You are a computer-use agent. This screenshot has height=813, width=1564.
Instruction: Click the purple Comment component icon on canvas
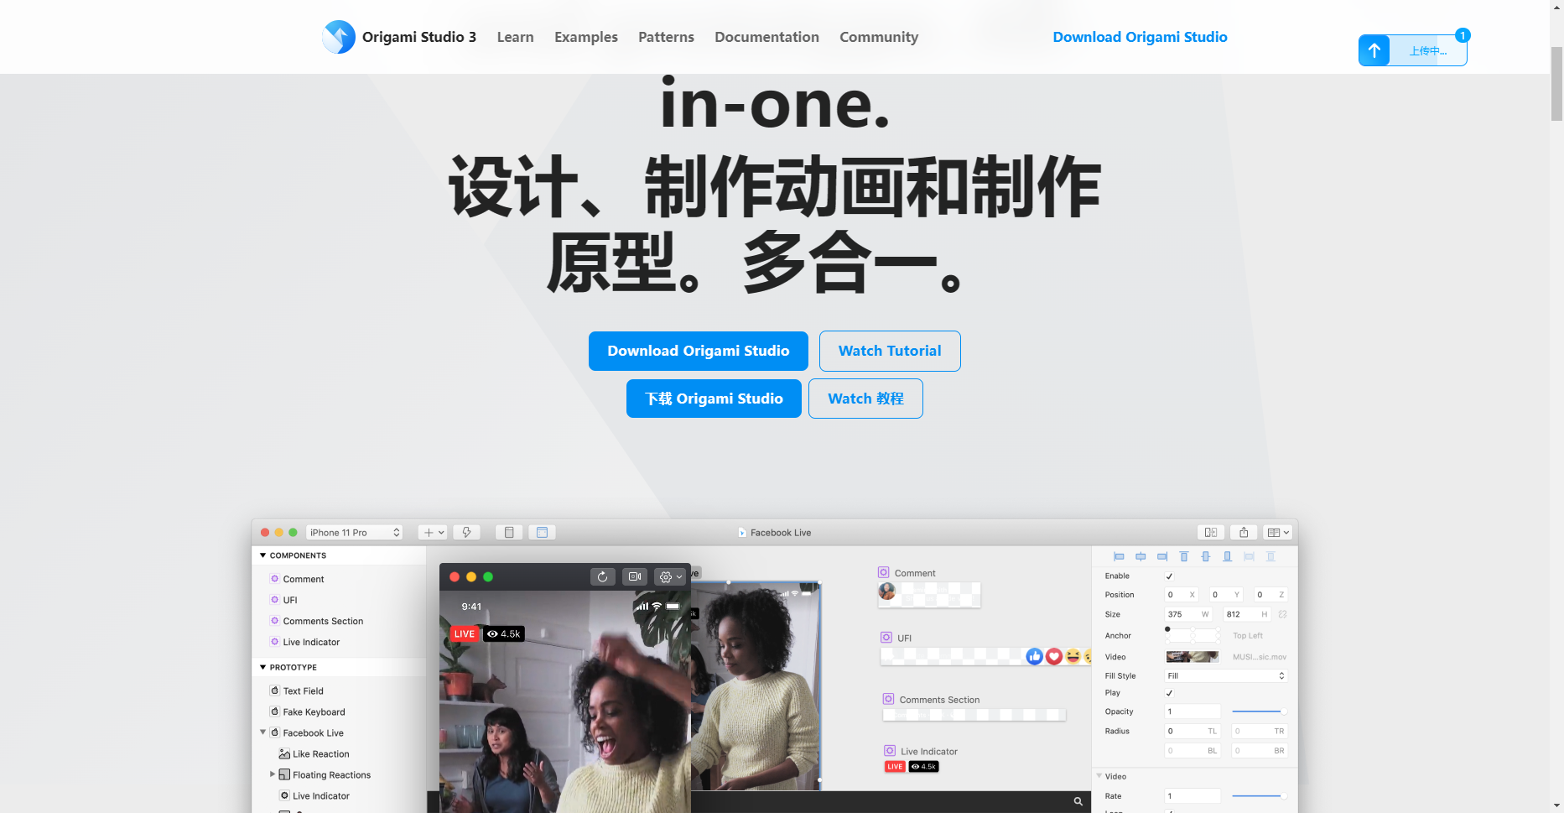pyautogui.click(x=884, y=572)
